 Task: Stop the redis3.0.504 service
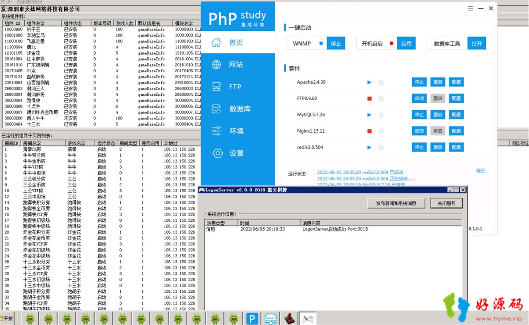[419, 147]
